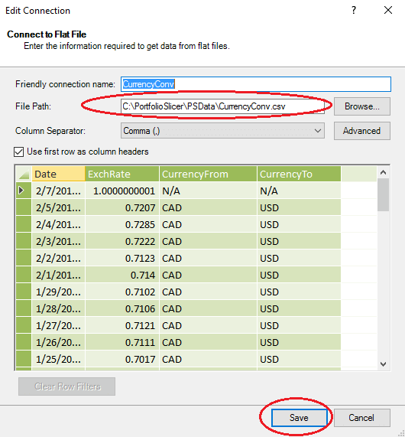Screen dimensions: 405x437
Task: Click the CurrencyFrom column header
Action: 208,174
